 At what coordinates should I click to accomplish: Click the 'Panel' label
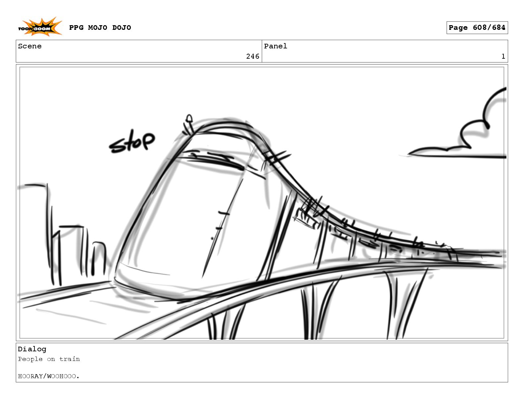click(276, 46)
